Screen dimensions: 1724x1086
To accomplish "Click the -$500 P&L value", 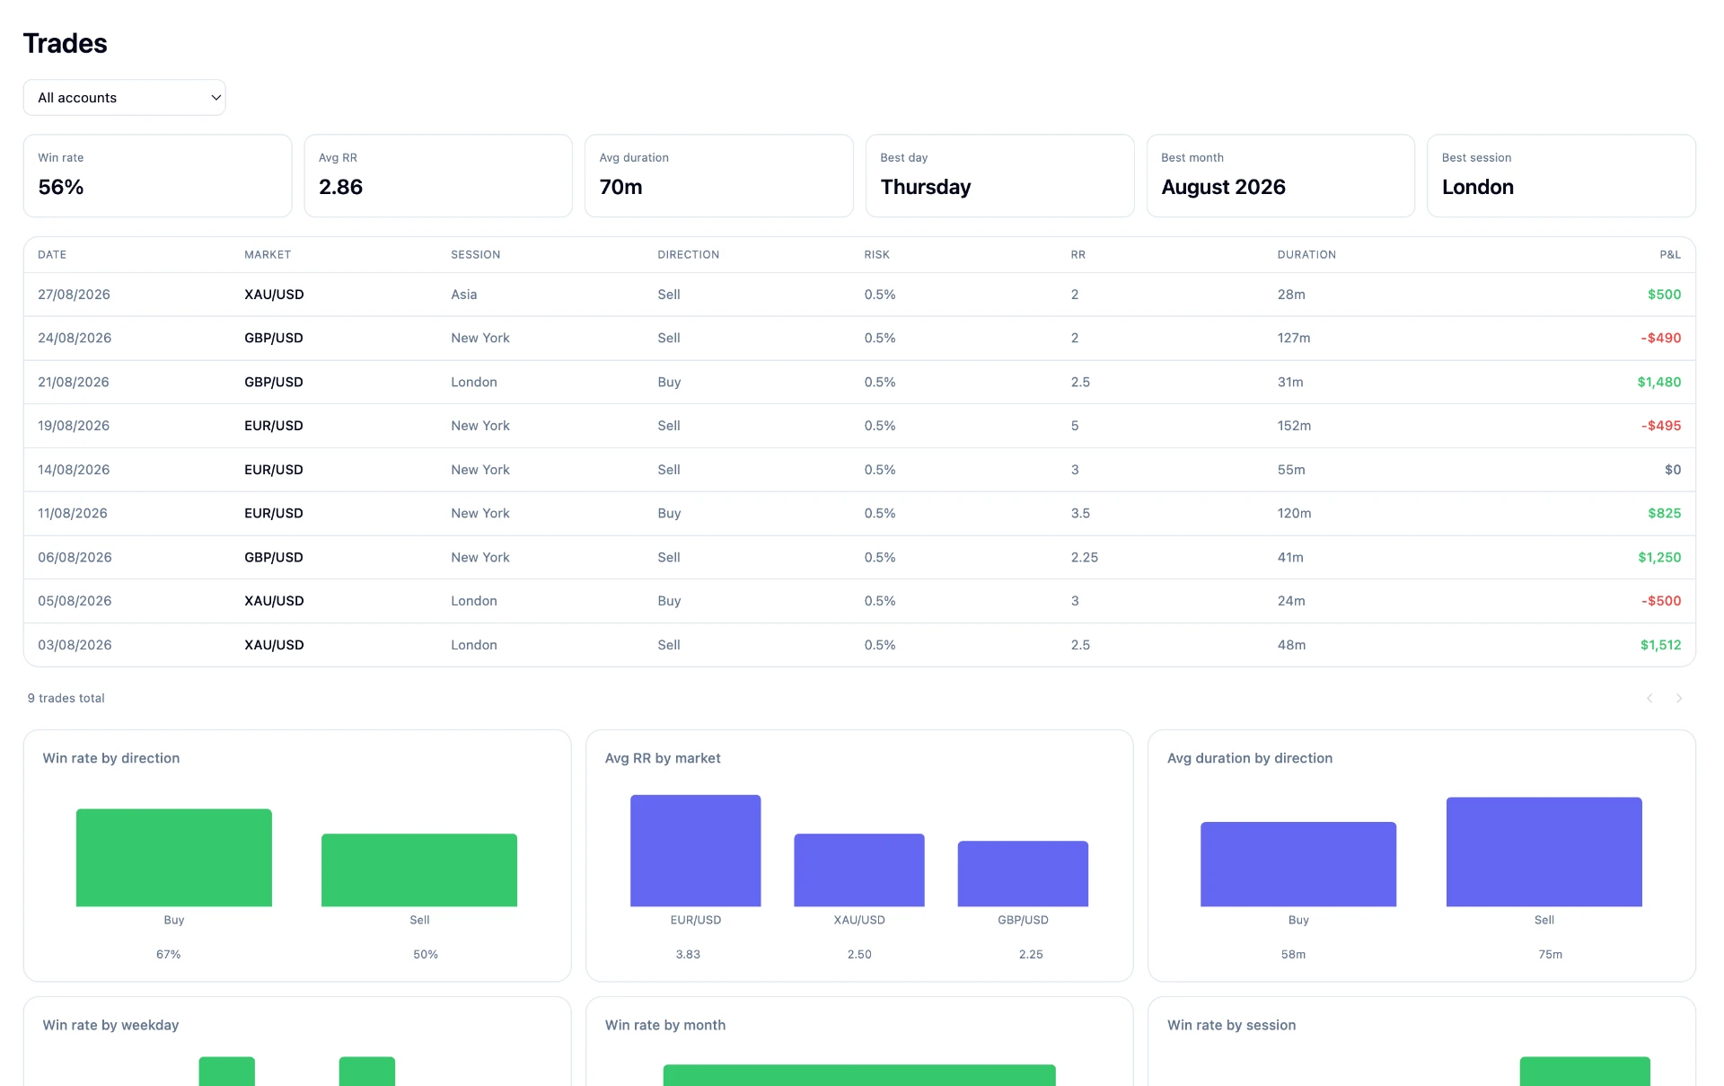I will [1660, 601].
